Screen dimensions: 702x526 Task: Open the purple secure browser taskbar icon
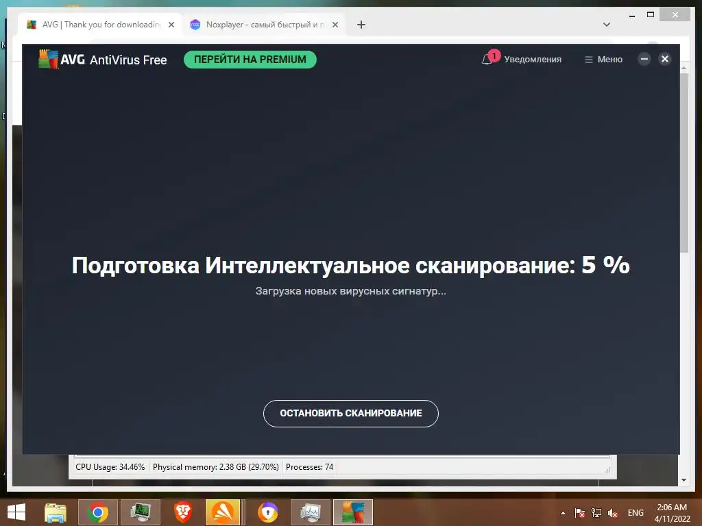268,512
